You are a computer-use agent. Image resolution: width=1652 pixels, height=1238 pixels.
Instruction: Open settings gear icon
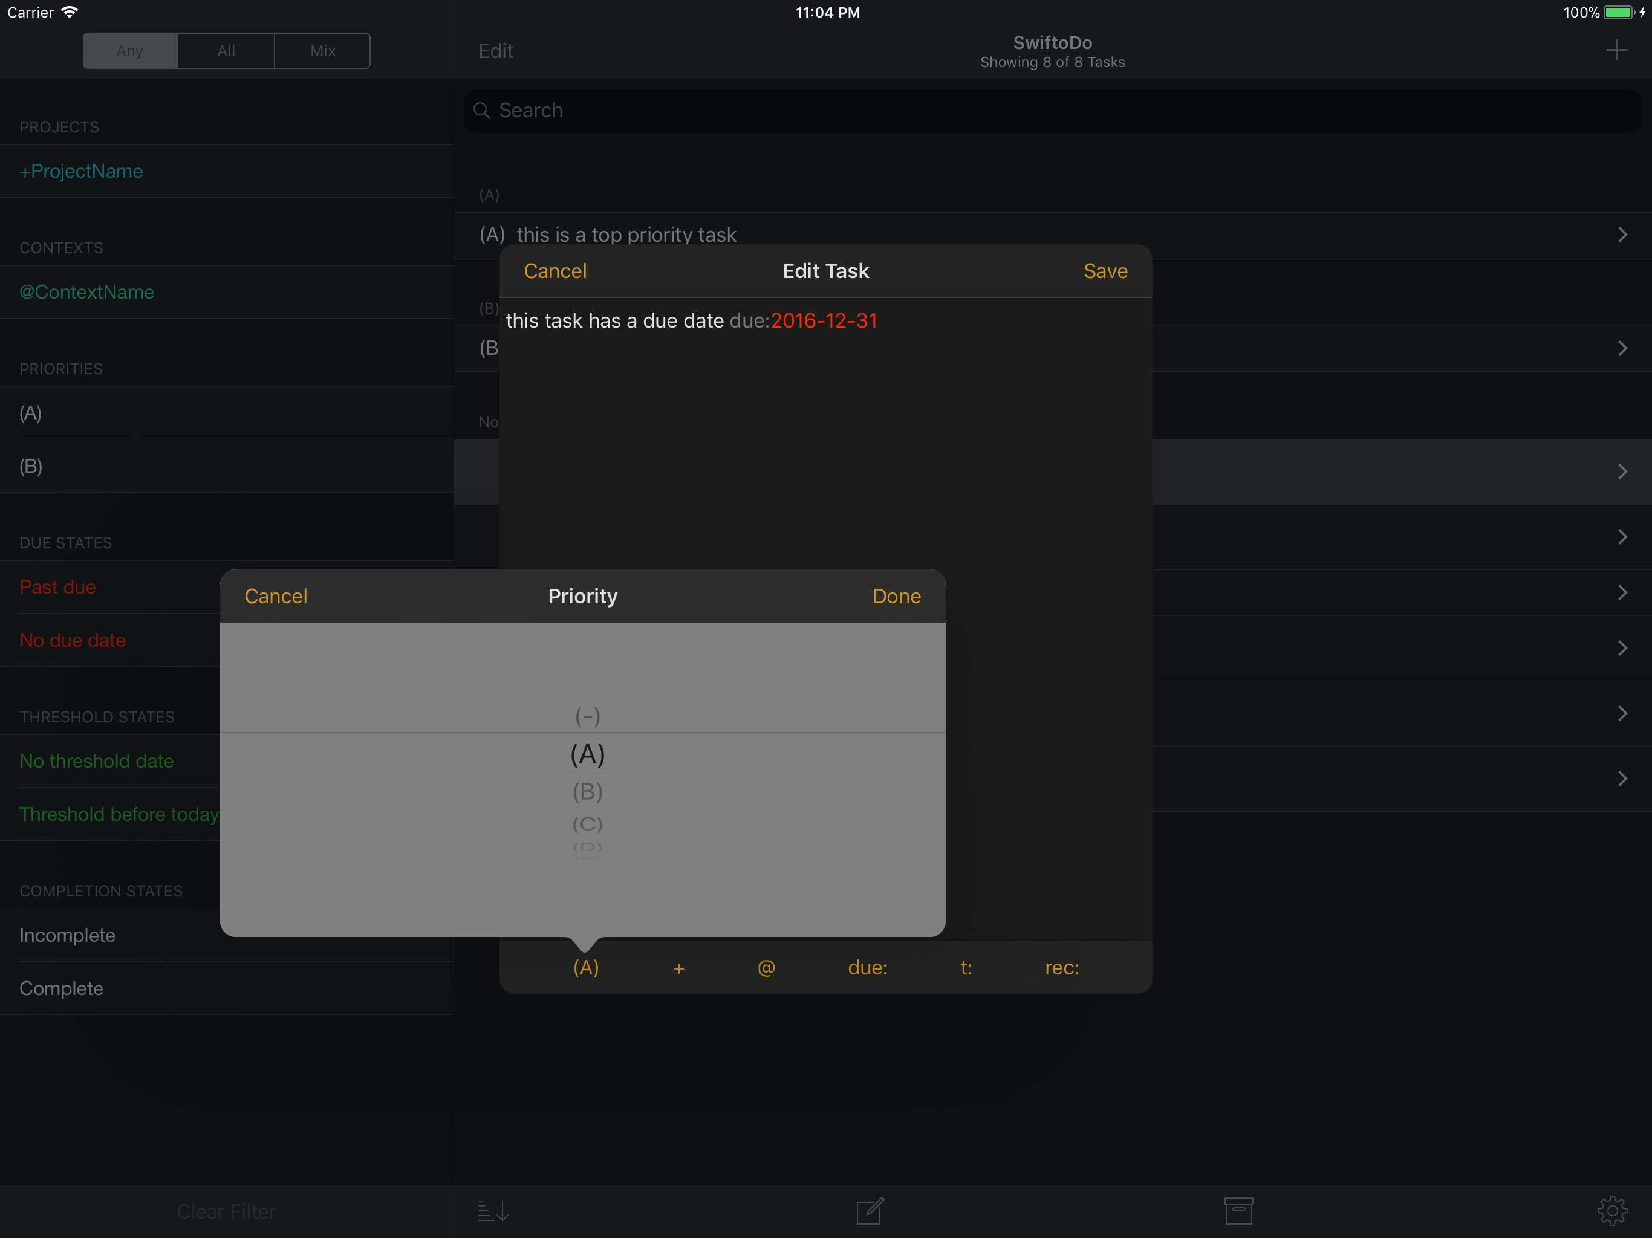click(x=1611, y=1210)
